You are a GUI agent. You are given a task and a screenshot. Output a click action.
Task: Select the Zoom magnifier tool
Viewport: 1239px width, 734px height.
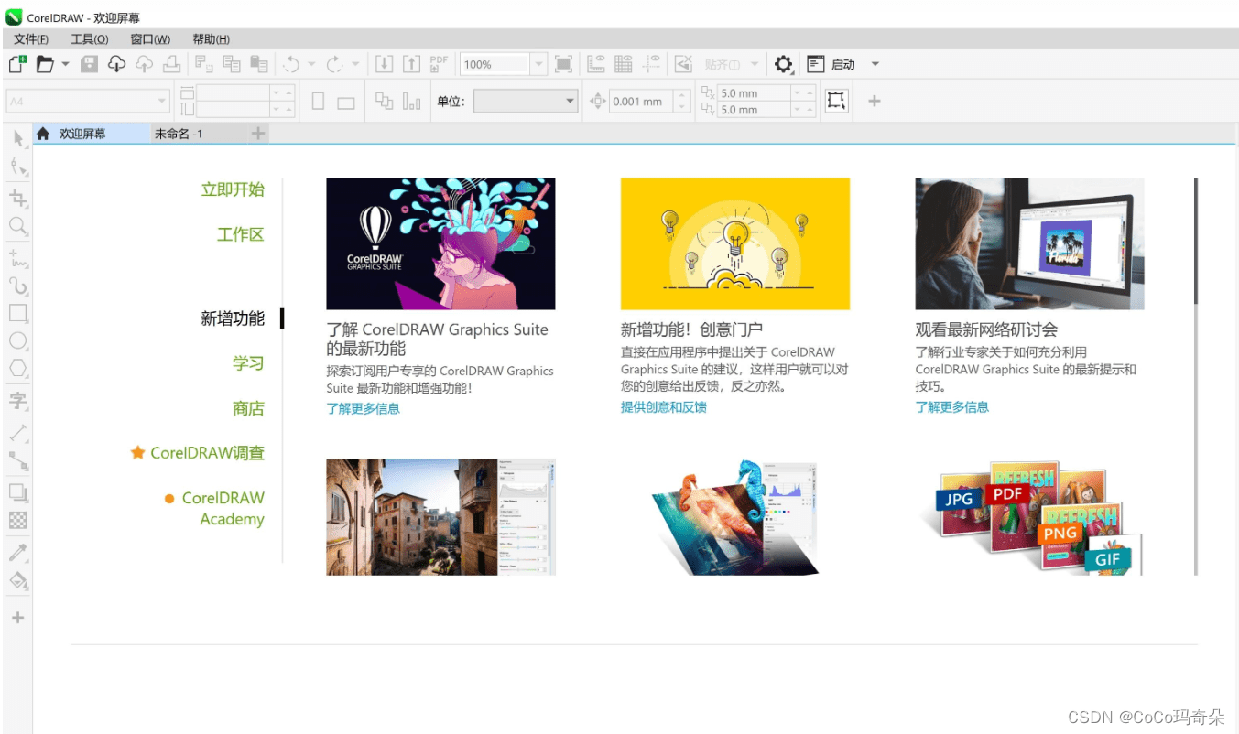click(x=17, y=225)
